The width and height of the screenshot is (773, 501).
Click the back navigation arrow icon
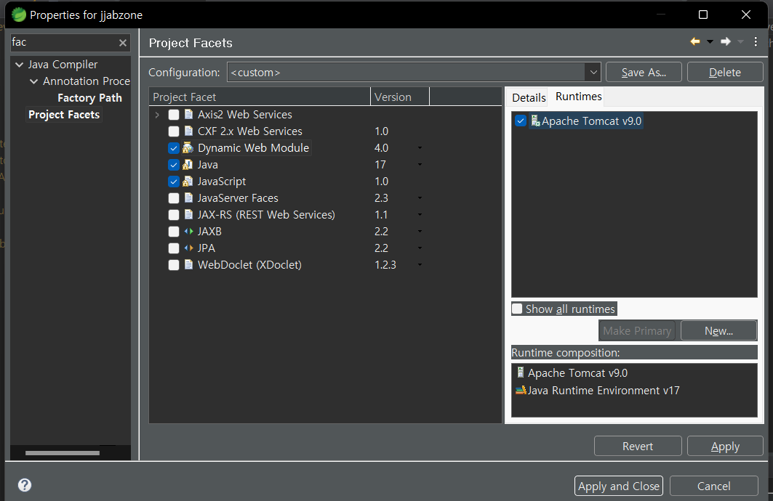(x=695, y=42)
